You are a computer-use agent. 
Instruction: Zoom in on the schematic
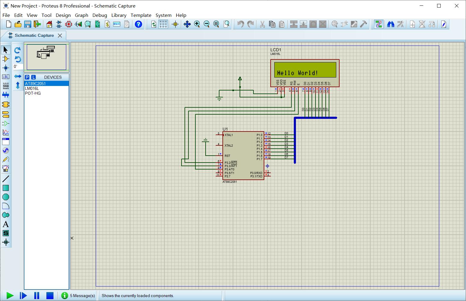[x=197, y=24]
